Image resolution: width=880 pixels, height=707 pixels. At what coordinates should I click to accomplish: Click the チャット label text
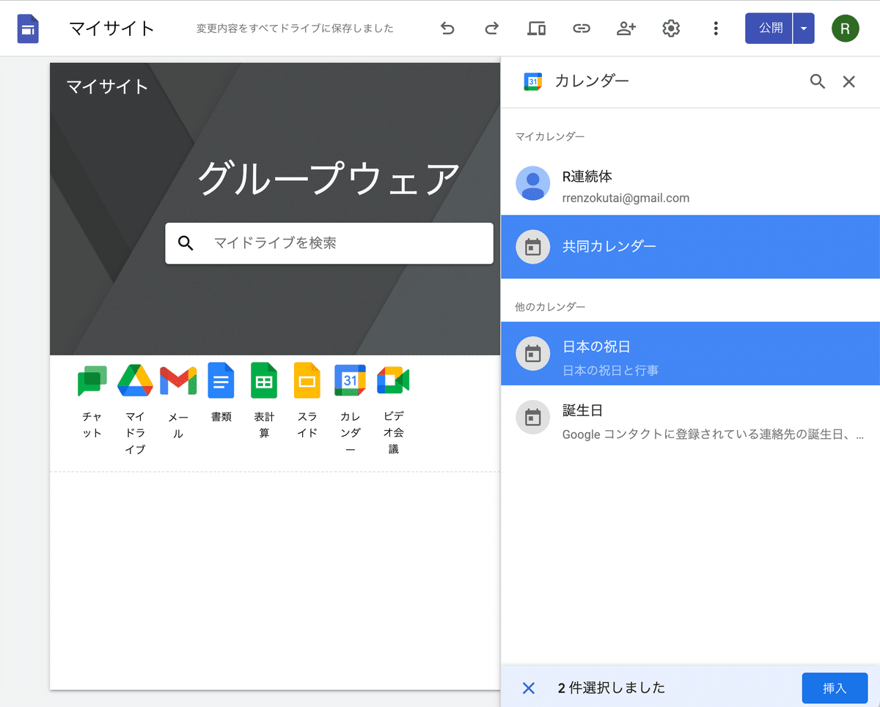(x=92, y=425)
